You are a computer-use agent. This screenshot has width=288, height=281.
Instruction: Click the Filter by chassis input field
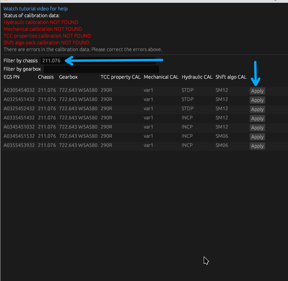coord(98,61)
